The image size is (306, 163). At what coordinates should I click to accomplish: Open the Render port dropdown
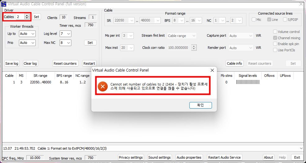click(241, 48)
